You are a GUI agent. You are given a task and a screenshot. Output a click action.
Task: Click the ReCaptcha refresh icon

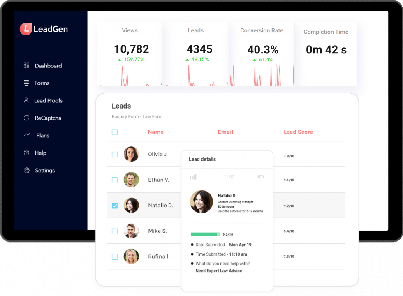pyautogui.click(x=26, y=118)
